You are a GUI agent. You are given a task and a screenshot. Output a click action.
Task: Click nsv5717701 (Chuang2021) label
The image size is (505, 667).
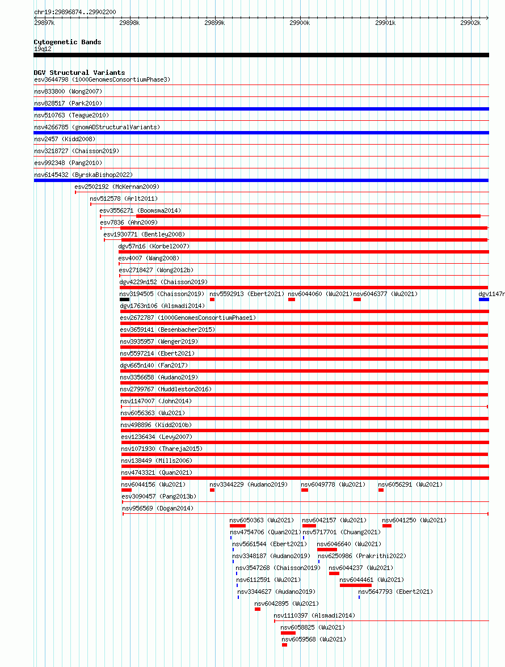click(x=342, y=532)
